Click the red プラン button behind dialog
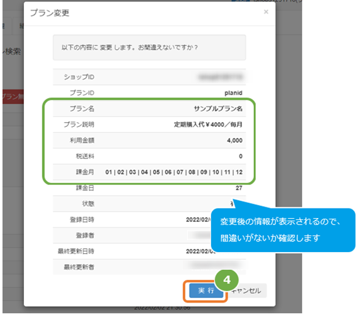The image size is (358, 317). click(13, 97)
